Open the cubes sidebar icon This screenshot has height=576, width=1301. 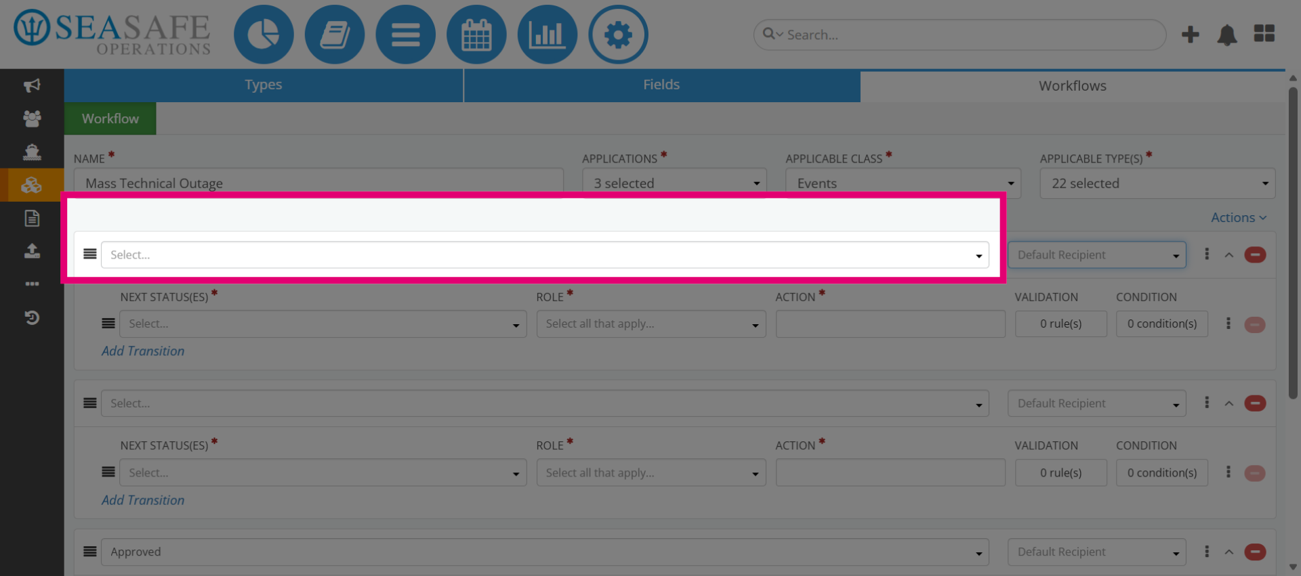coord(32,185)
